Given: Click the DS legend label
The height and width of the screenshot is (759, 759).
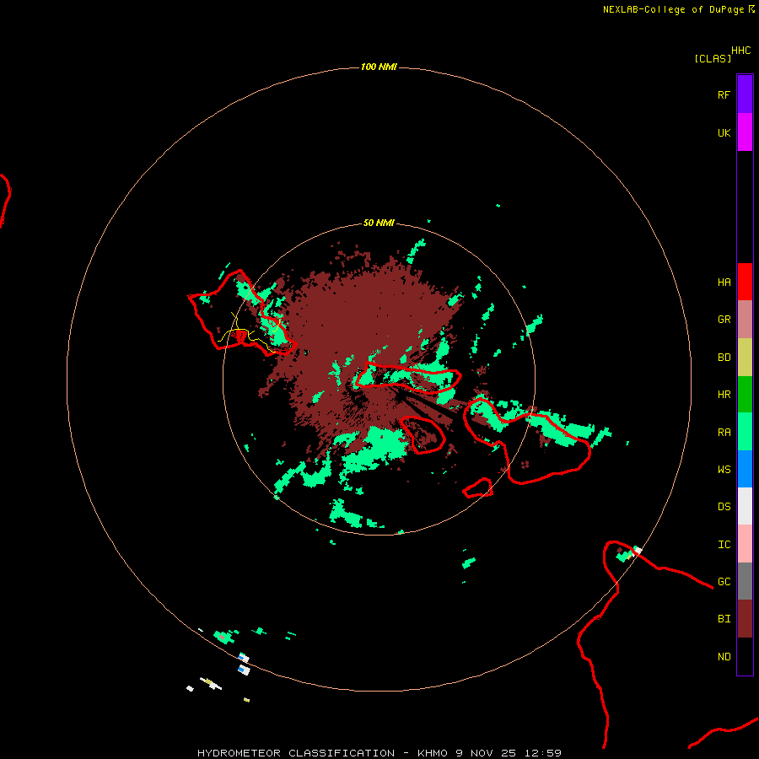Looking at the screenshot, I should pos(724,507).
